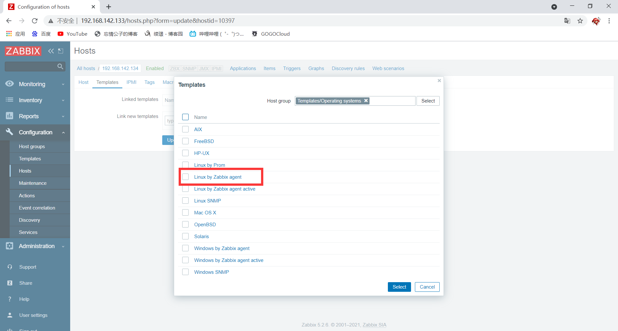The image size is (618, 331).
Task: Click the not secure warning icon
Action: point(51,21)
